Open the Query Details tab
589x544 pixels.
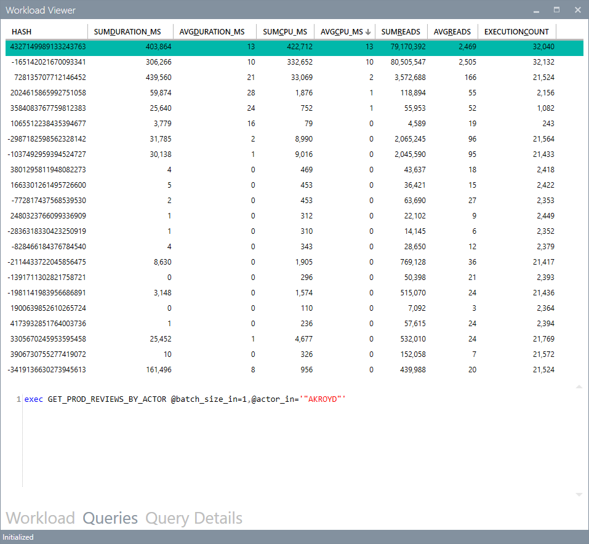[x=193, y=518]
